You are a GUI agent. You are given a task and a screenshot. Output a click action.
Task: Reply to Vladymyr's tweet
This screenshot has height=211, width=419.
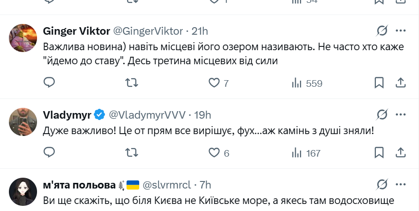click(49, 152)
